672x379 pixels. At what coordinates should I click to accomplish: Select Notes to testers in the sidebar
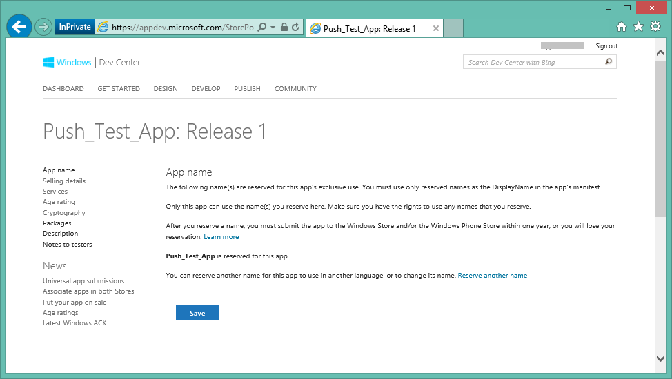[68, 245]
